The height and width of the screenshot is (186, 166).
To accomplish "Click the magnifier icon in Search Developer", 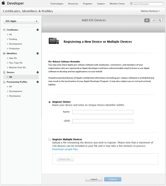I will click(x=132, y=4).
